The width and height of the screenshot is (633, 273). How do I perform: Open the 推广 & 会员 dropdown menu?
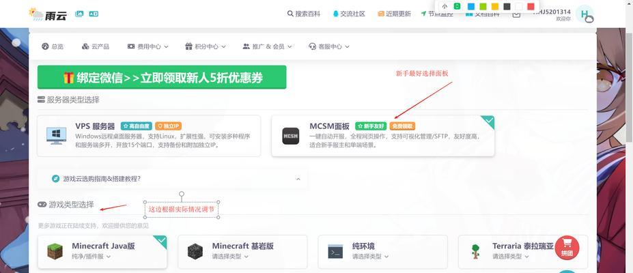pos(267,46)
